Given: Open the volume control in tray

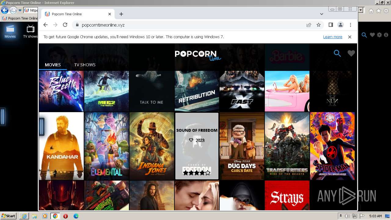Looking at the screenshot, I should (x=347, y=216).
